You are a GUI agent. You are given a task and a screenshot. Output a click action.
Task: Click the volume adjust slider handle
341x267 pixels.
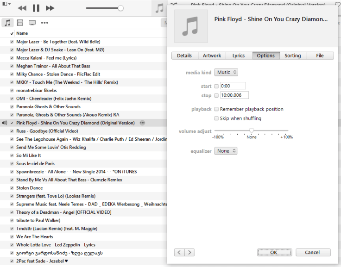pos(251,130)
